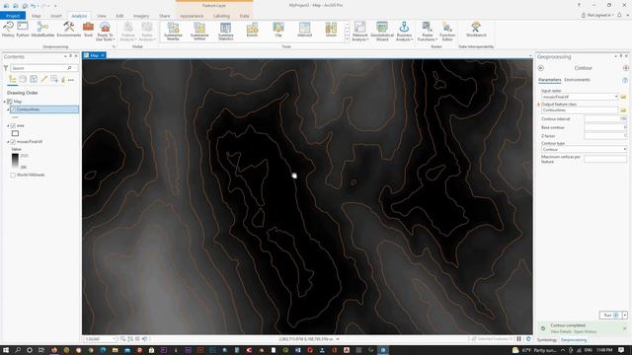Open Data Interoperability Workbench
632x355 pixels.
tap(476, 30)
